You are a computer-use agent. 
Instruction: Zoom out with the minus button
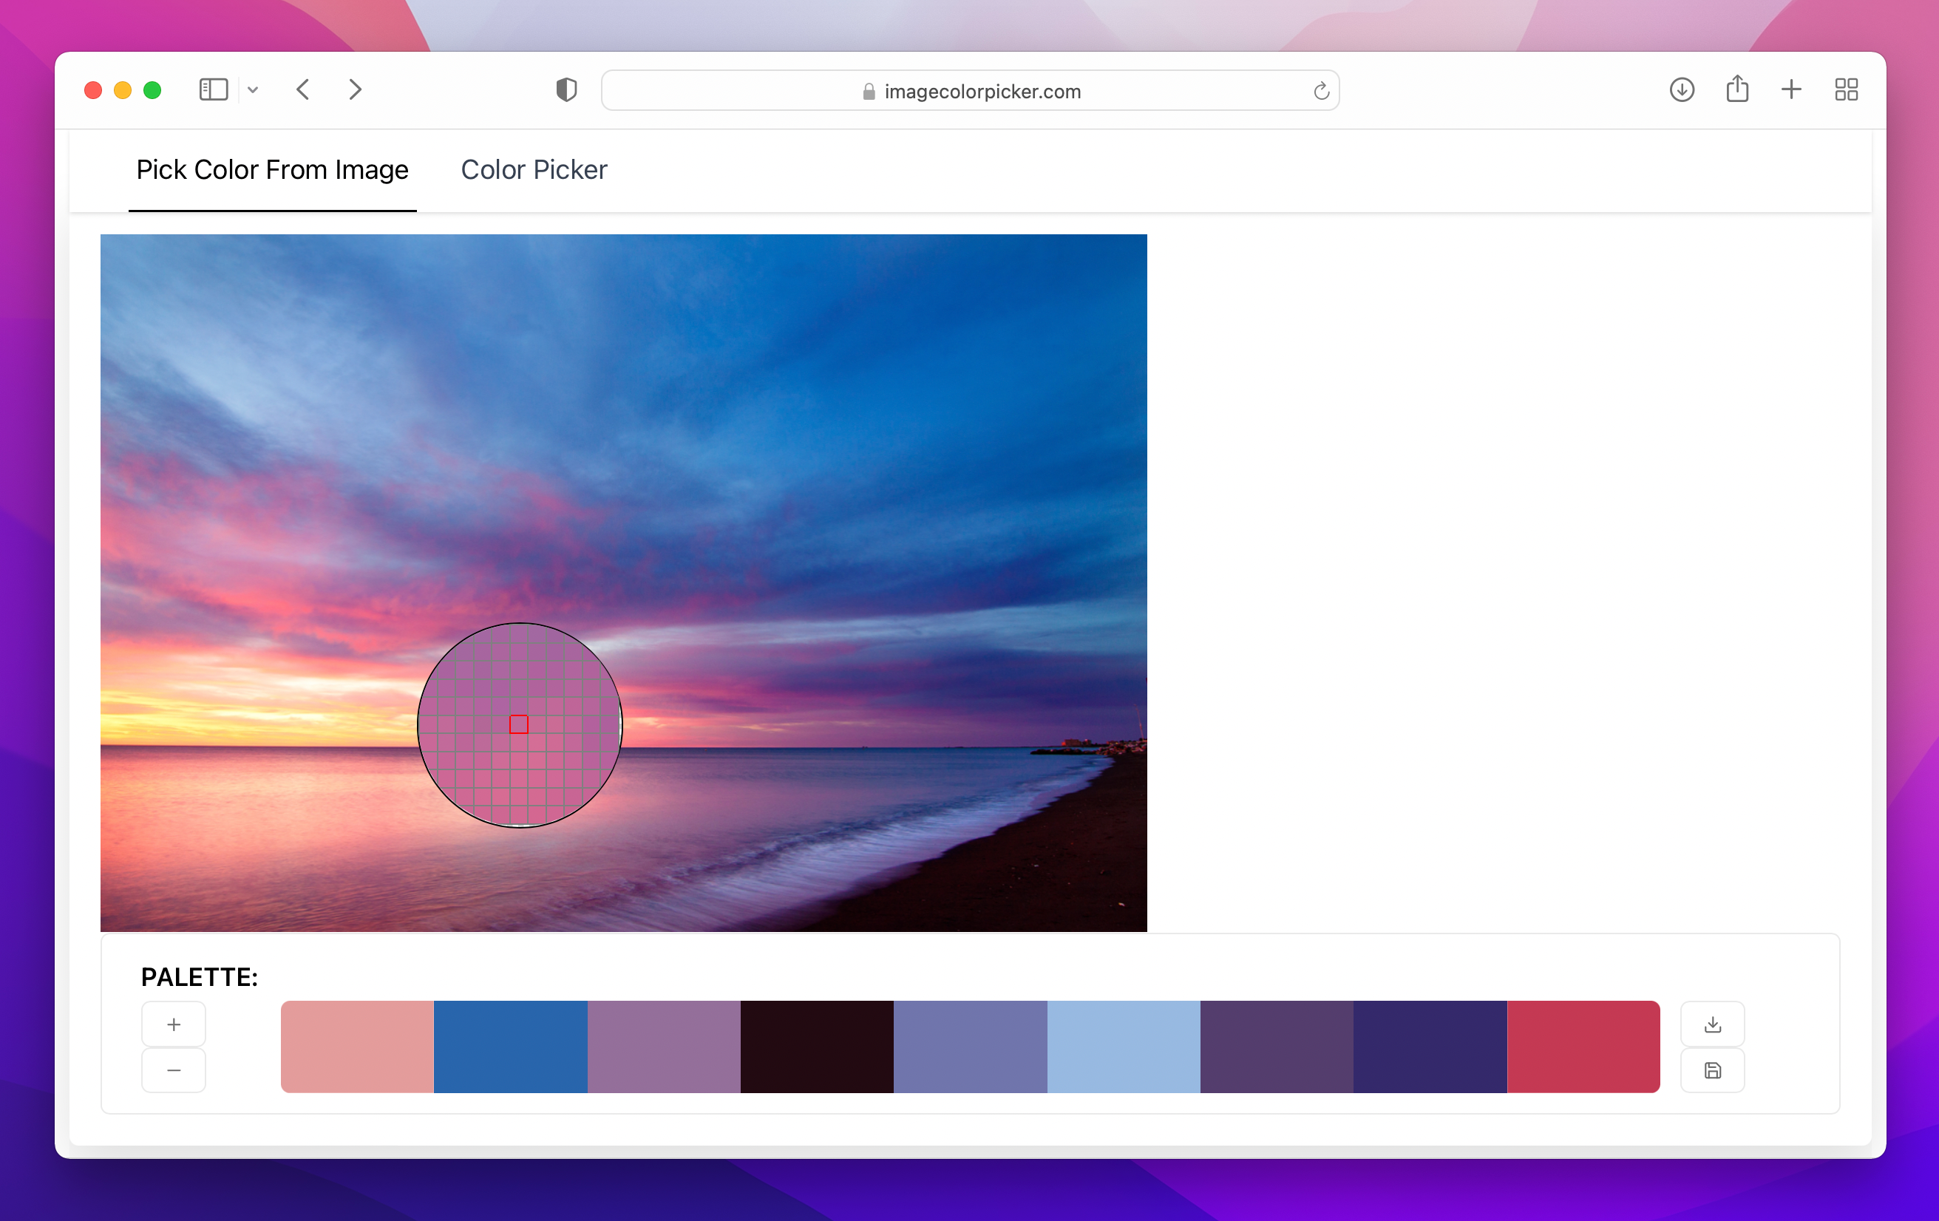tap(173, 1070)
